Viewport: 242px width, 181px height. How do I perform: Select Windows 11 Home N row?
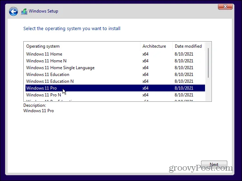pos(115,61)
